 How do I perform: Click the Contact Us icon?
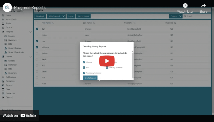click(3, 93)
